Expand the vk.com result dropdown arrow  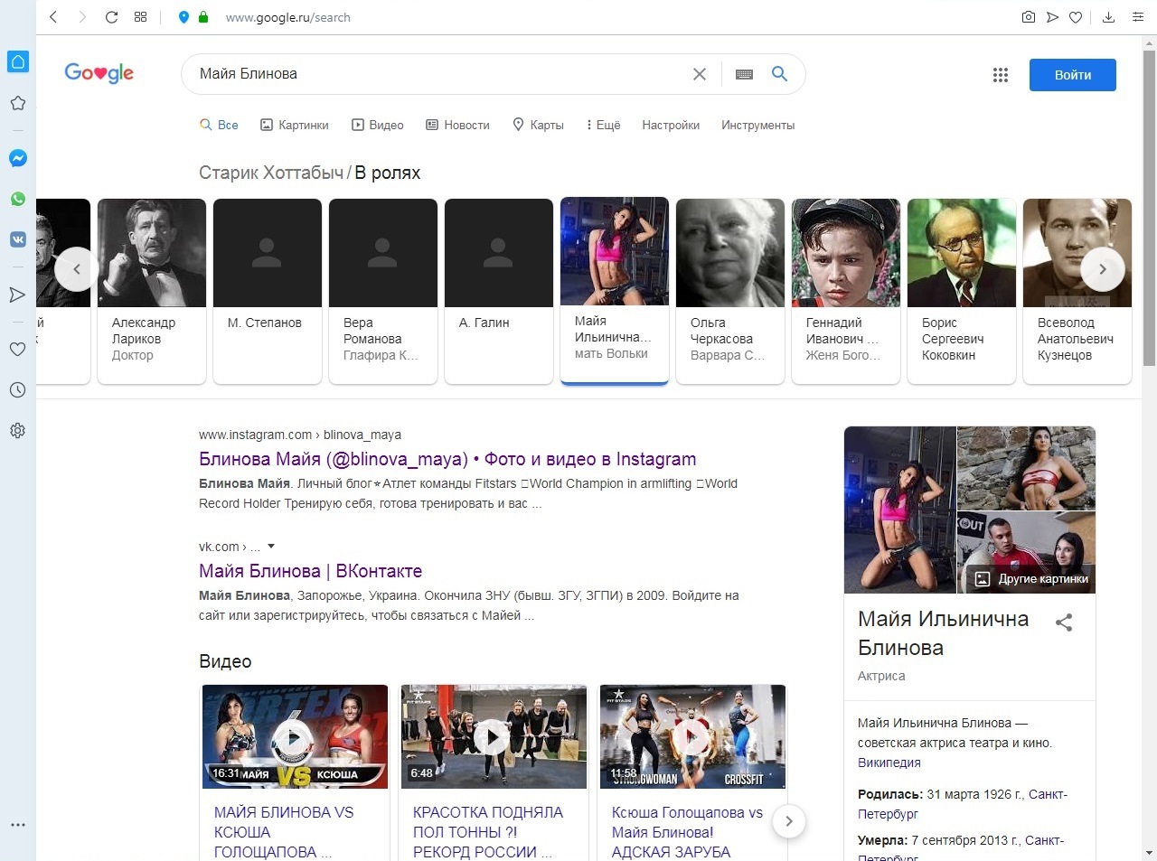tap(271, 547)
